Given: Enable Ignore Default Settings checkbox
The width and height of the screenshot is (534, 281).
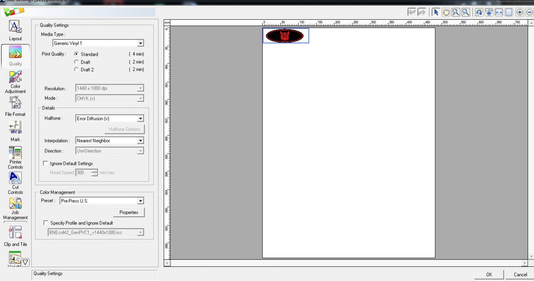Looking at the screenshot, I should pyautogui.click(x=45, y=163).
